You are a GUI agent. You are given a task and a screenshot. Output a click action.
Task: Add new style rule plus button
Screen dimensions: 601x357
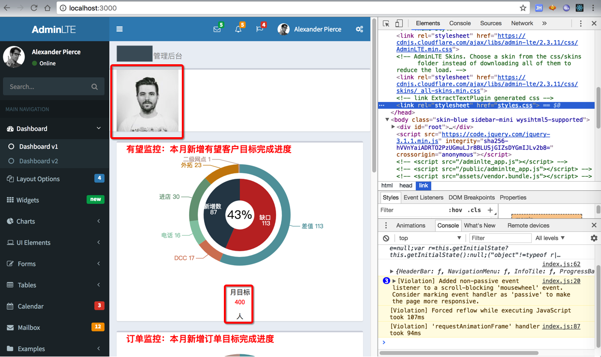click(x=490, y=210)
